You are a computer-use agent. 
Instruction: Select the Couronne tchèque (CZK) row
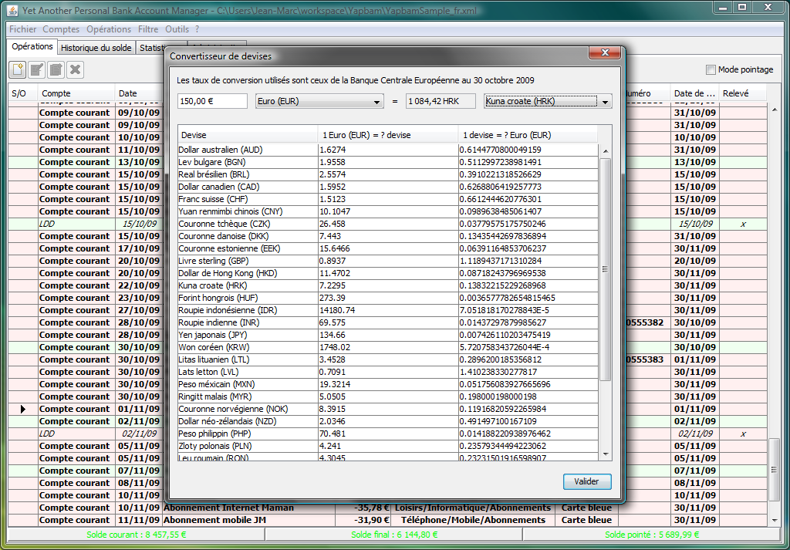click(x=388, y=224)
